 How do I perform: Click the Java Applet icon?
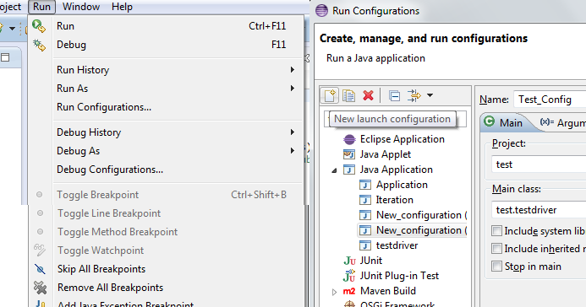click(x=349, y=154)
